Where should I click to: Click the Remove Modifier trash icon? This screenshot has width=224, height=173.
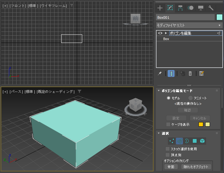[190, 73]
